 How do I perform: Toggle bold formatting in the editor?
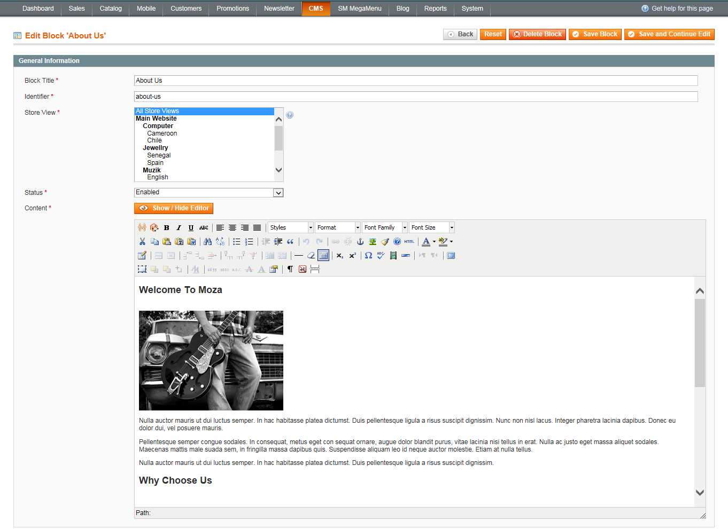coord(167,227)
